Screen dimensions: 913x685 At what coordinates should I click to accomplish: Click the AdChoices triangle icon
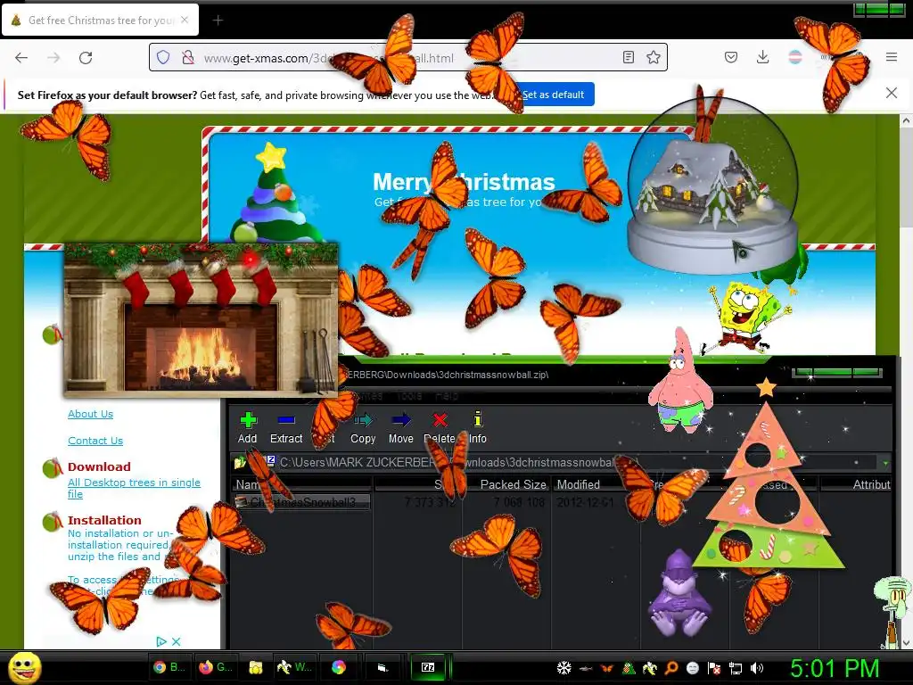161,641
